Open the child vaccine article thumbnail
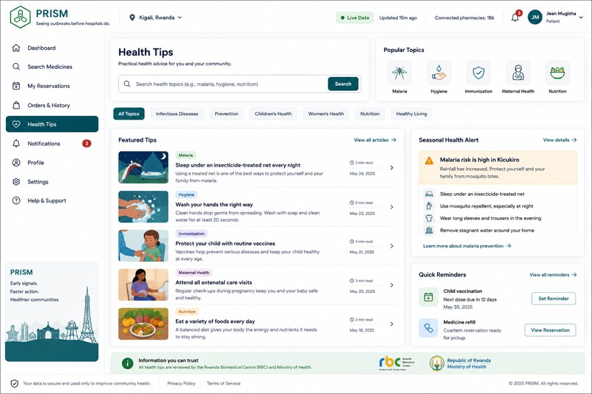This screenshot has height=394, width=592. coord(143,246)
